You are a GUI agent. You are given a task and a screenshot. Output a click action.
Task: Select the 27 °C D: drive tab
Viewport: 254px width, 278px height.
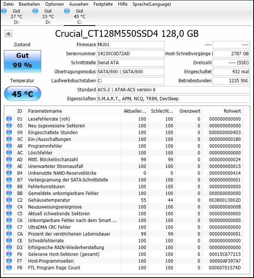click(16, 17)
